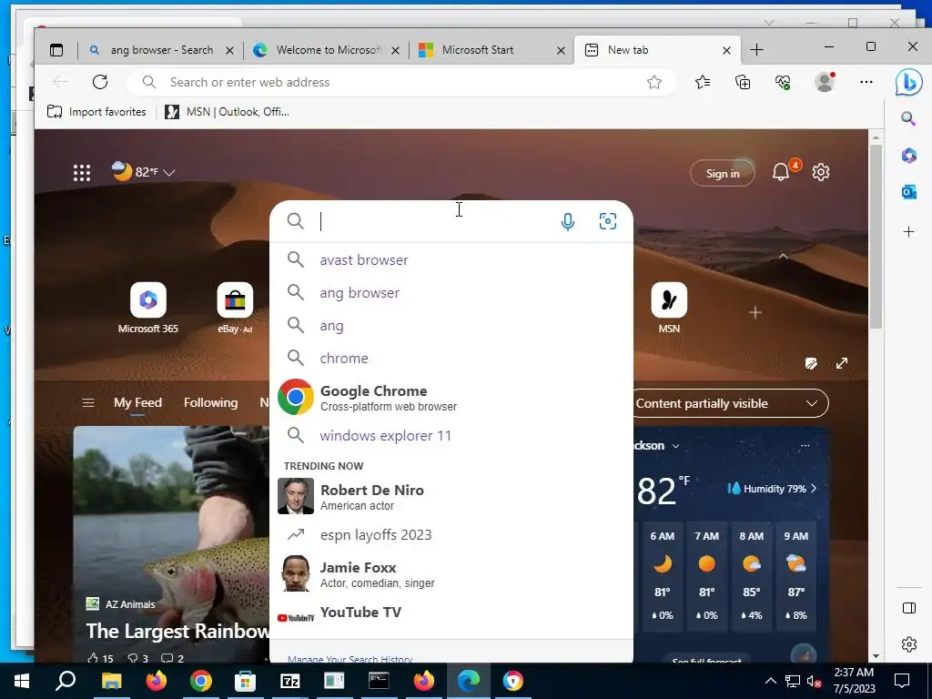Click the Sign in button
The image size is (932, 699).
(x=722, y=173)
